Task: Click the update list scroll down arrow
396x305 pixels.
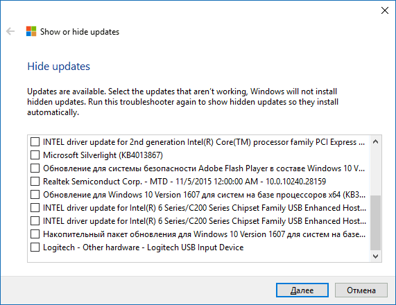Action: click(x=375, y=256)
